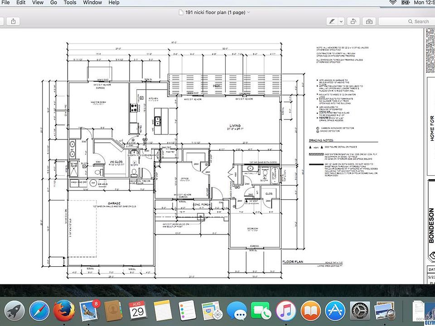Open the document title dropdown chevron
The height and width of the screenshot is (326, 435).
click(x=249, y=12)
